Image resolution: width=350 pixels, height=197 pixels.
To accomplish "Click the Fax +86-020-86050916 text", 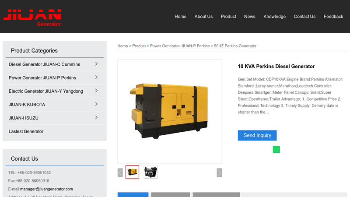I will click(28, 181).
